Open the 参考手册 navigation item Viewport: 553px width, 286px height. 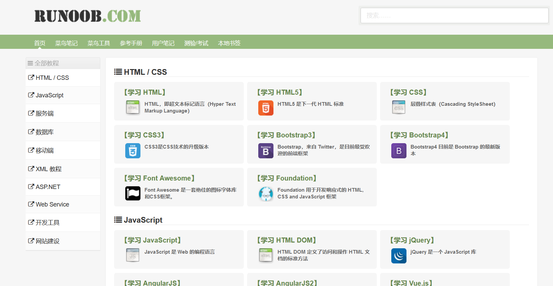pos(131,43)
